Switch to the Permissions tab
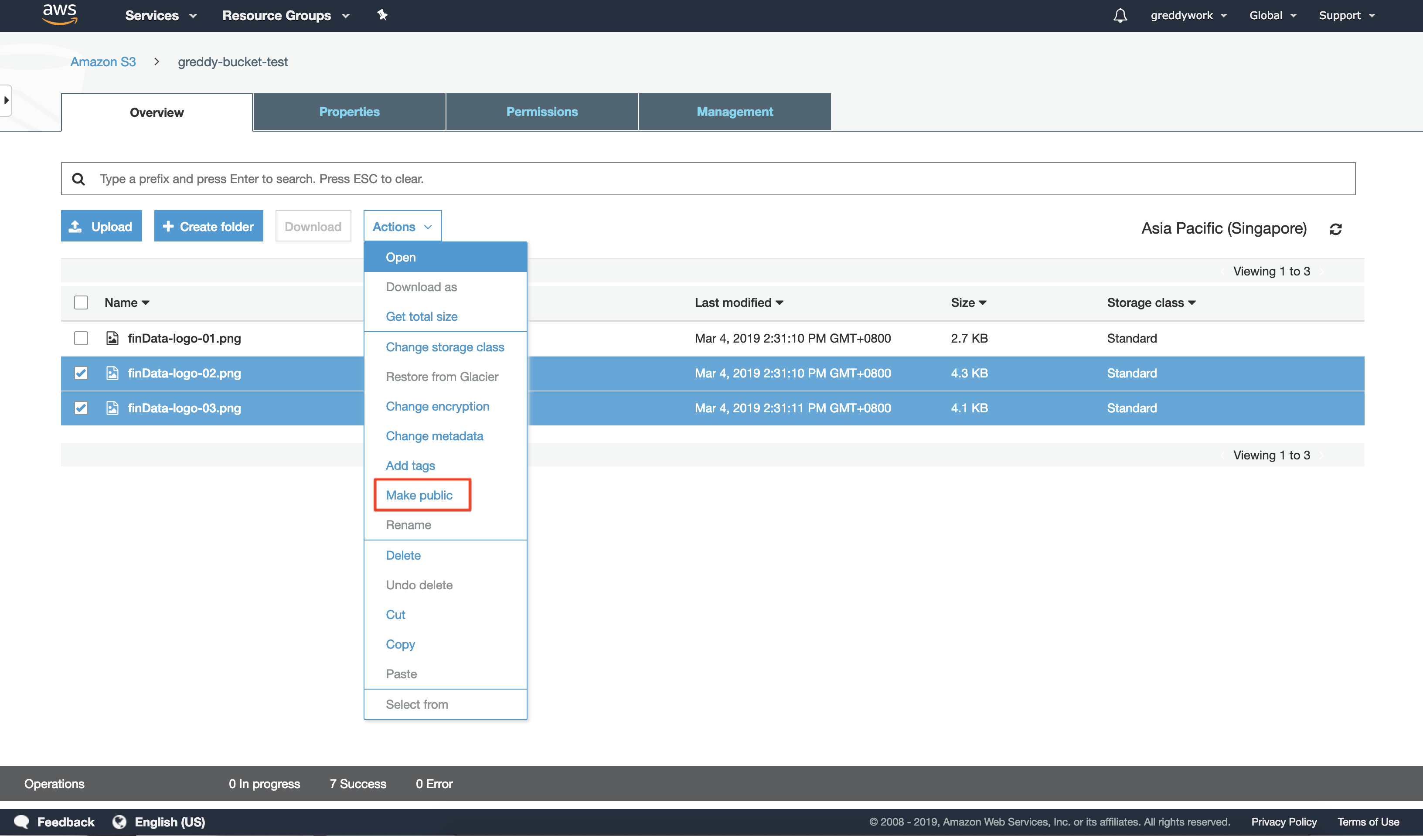 tap(541, 112)
